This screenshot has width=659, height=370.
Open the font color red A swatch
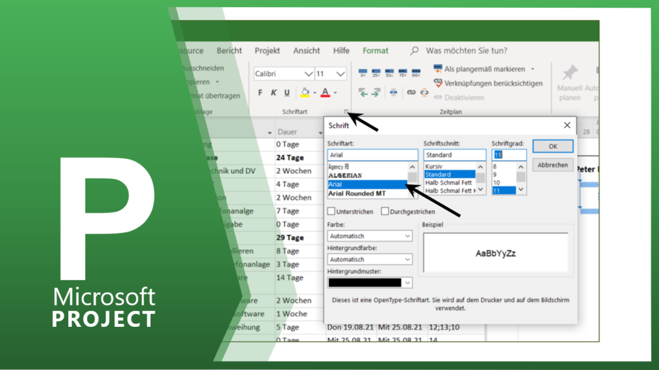[x=325, y=93]
